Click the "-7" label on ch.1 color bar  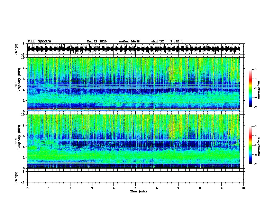coord(255,107)
